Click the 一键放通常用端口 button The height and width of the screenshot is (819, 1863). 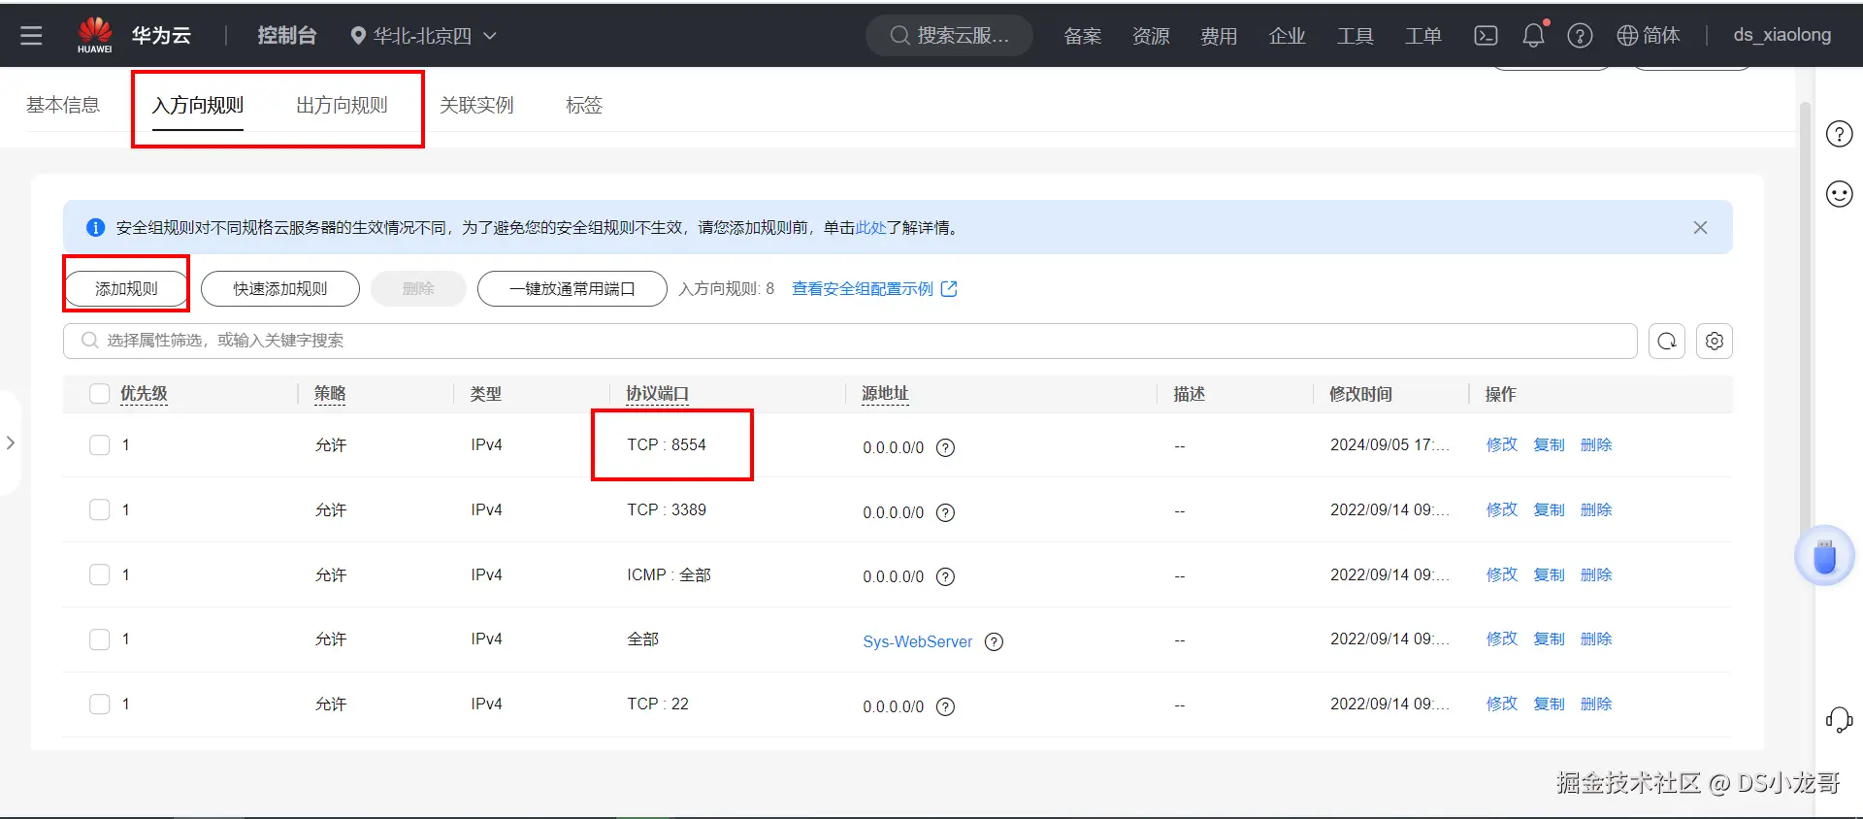coord(572,288)
